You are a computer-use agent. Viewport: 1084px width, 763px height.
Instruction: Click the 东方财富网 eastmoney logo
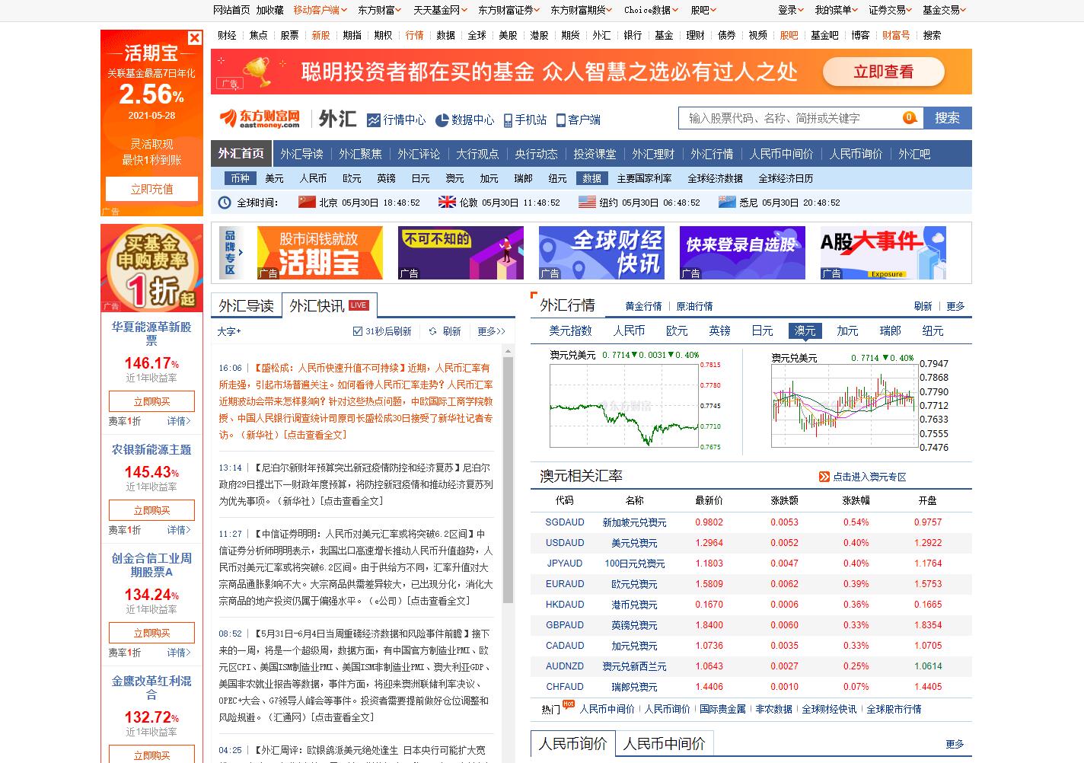click(x=260, y=119)
